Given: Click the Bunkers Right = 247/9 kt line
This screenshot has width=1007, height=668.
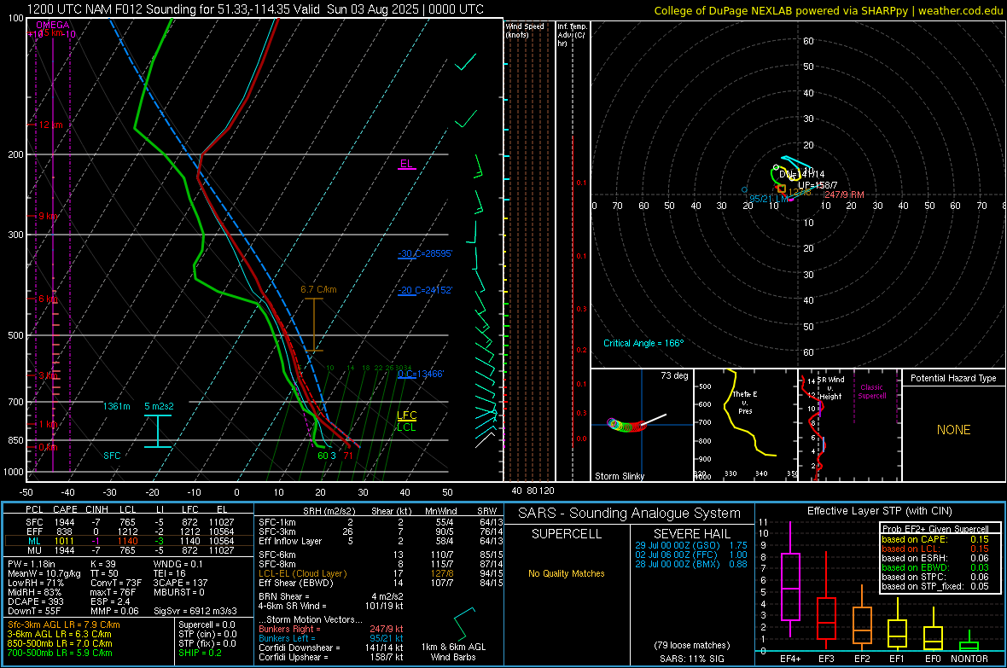Looking at the screenshot, I should pyautogui.click(x=331, y=630).
